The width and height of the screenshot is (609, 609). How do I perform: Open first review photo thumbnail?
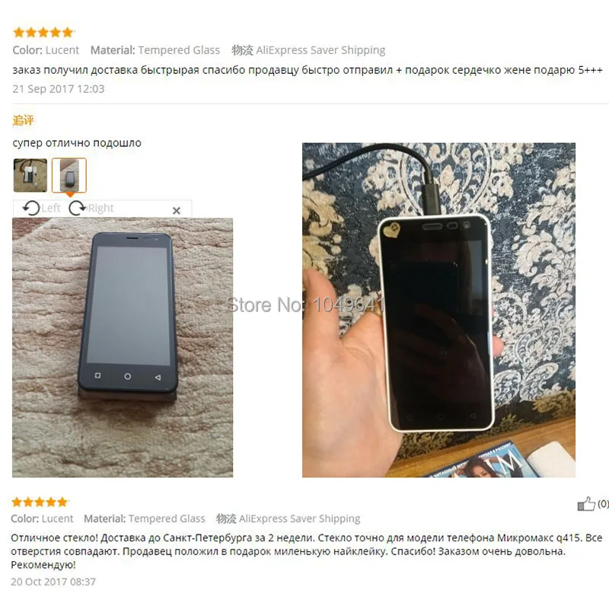click(x=30, y=175)
